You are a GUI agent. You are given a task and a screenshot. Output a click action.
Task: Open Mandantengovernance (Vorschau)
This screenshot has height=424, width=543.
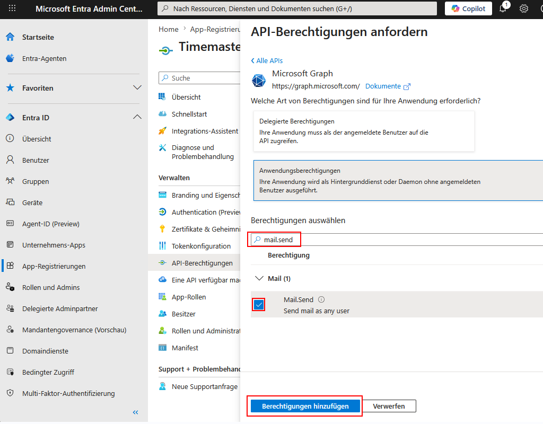click(x=74, y=330)
